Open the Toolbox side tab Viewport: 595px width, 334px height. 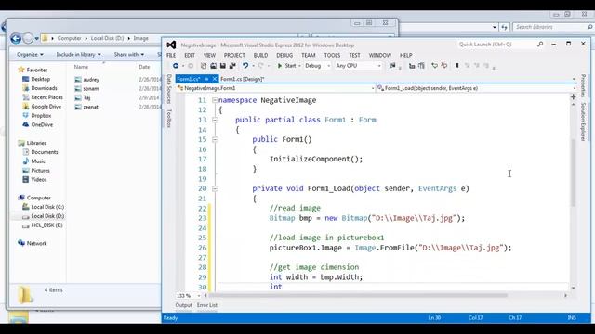coord(169,118)
